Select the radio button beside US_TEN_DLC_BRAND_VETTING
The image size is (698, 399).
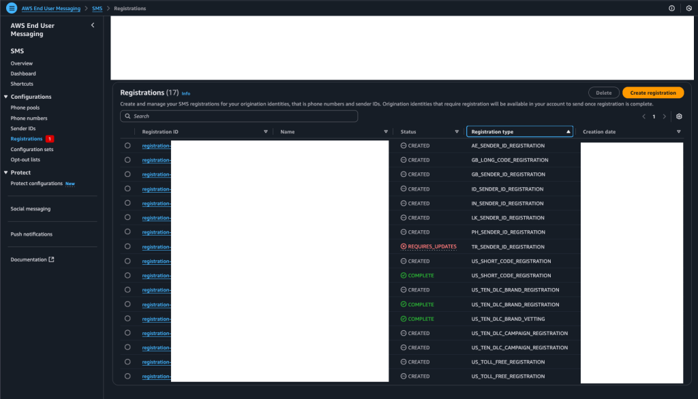[x=127, y=319]
